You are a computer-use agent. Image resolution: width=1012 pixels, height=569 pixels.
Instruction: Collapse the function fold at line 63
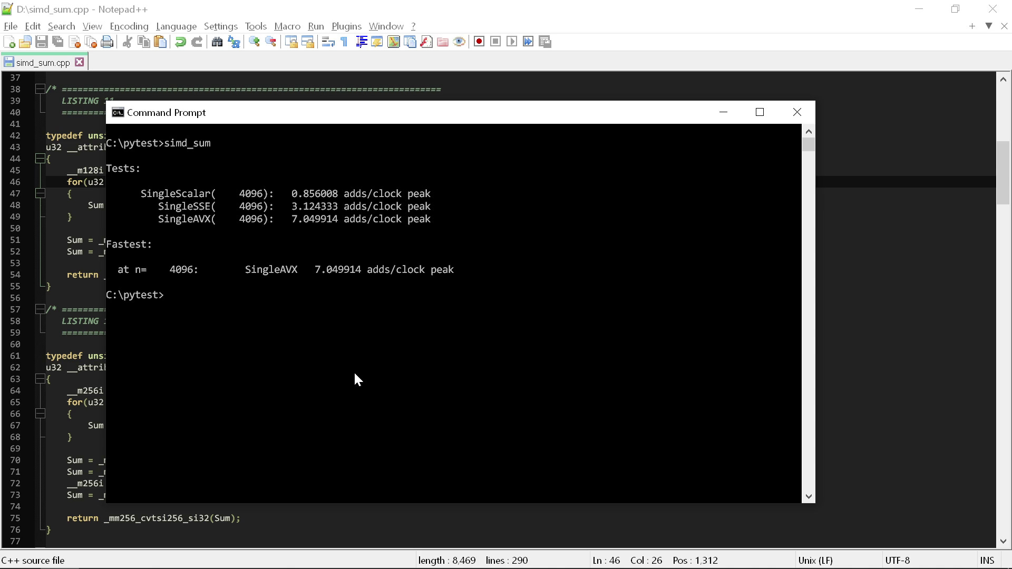[40, 379]
